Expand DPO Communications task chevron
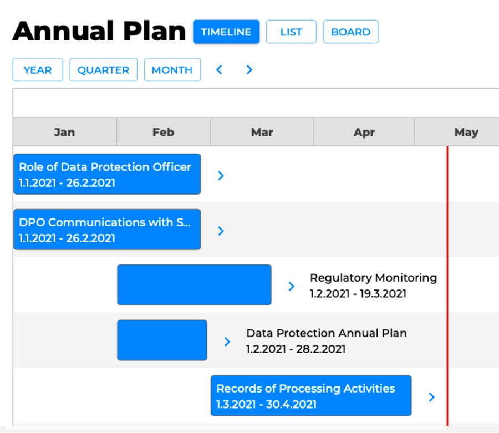This screenshot has width=499, height=433. (221, 231)
